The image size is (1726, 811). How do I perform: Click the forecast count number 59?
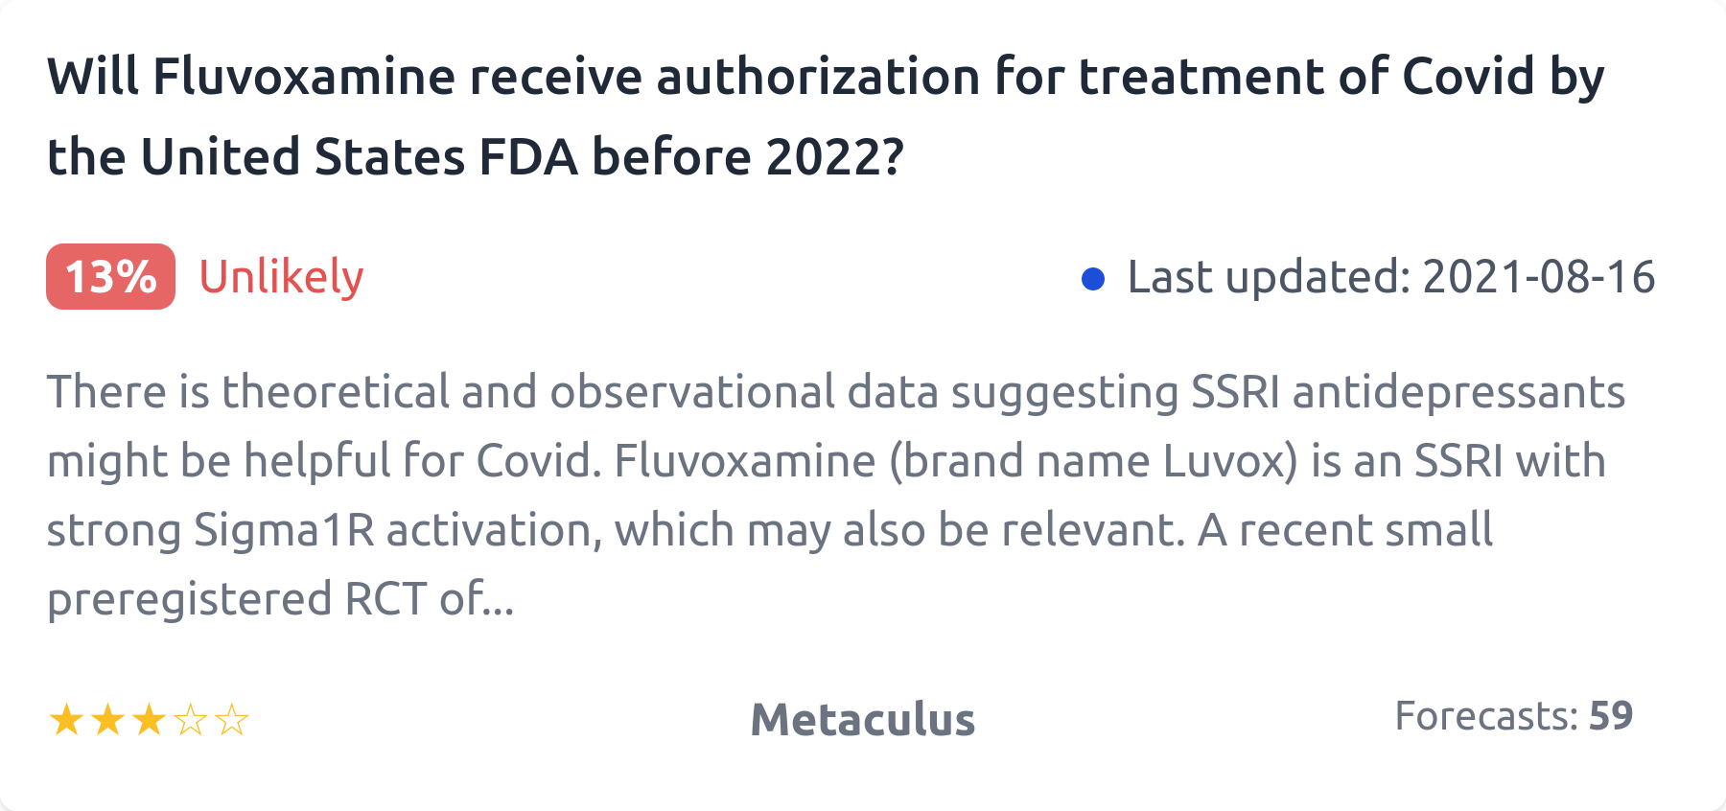click(x=1611, y=716)
